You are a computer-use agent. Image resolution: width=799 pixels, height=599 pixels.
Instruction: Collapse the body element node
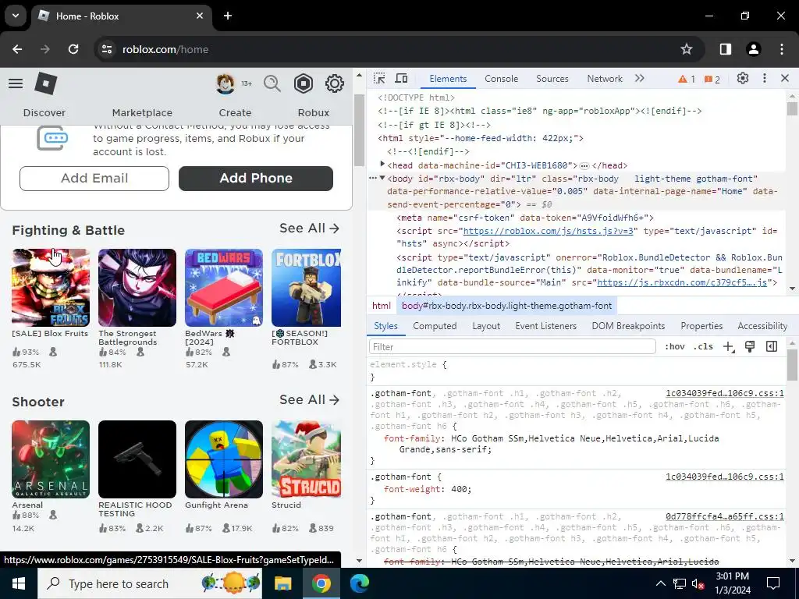pos(382,179)
